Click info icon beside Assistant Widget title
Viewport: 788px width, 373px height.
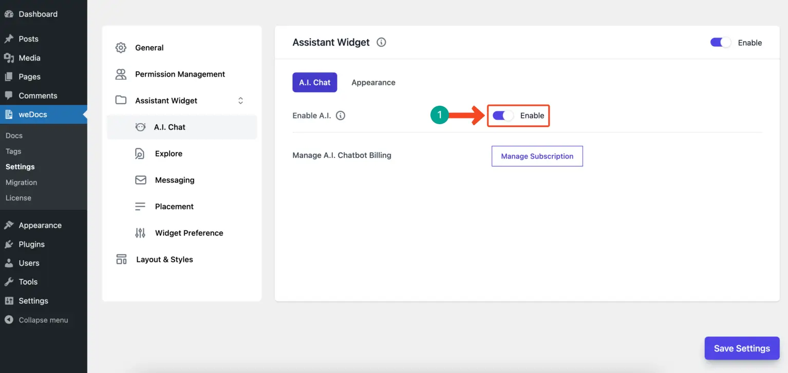[381, 43]
